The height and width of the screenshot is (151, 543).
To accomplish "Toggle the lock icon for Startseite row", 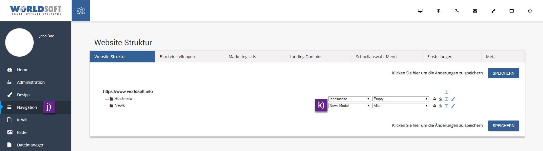I will tap(435, 99).
